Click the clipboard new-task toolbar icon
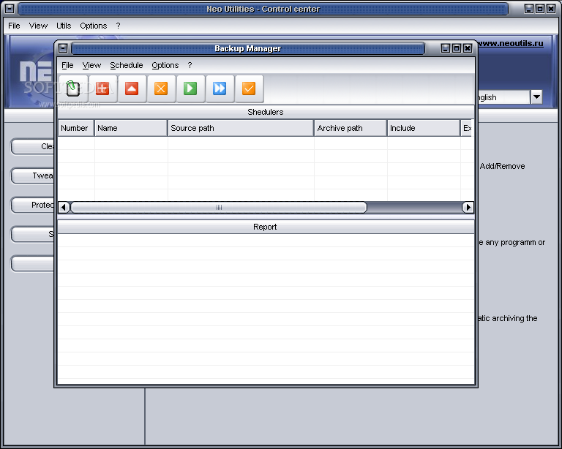This screenshot has height=449, width=562. [73, 88]
